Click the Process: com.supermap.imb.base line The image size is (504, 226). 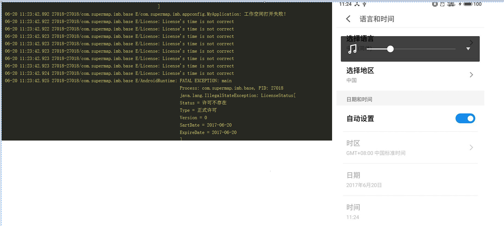(x=231, y=88)
